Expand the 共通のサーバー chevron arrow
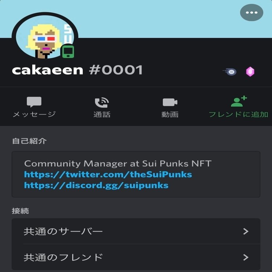The height and width of the screenshot is (272, 272). pos(246,231)
